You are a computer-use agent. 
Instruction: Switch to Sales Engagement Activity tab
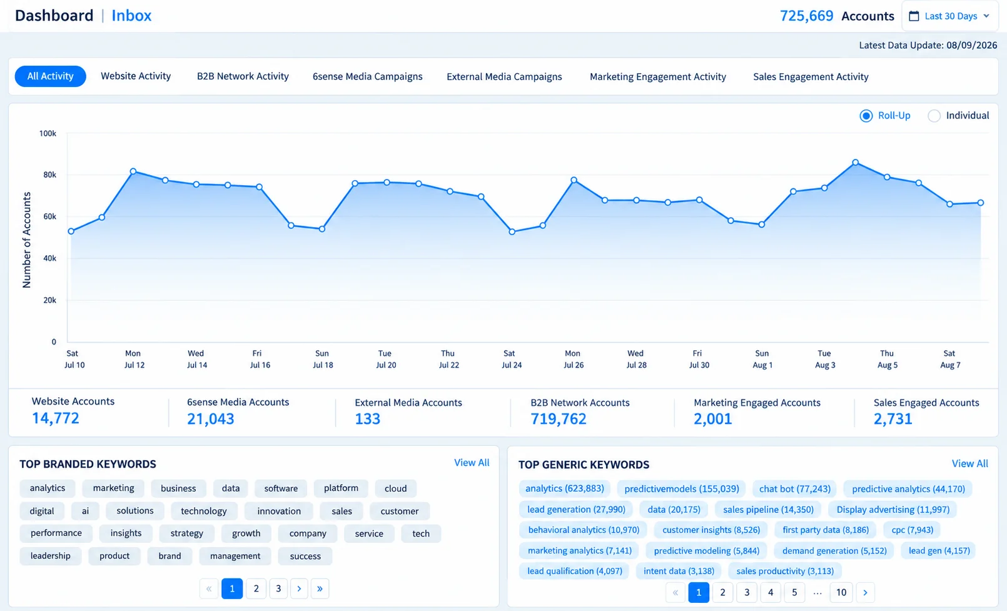click(811, 76)
